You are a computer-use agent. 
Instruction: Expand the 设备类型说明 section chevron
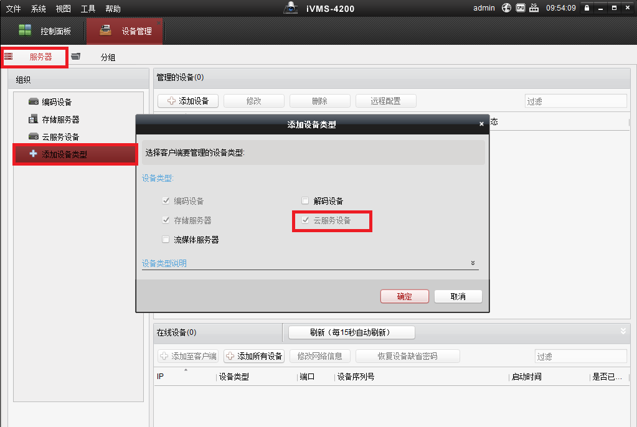point(473,263)
